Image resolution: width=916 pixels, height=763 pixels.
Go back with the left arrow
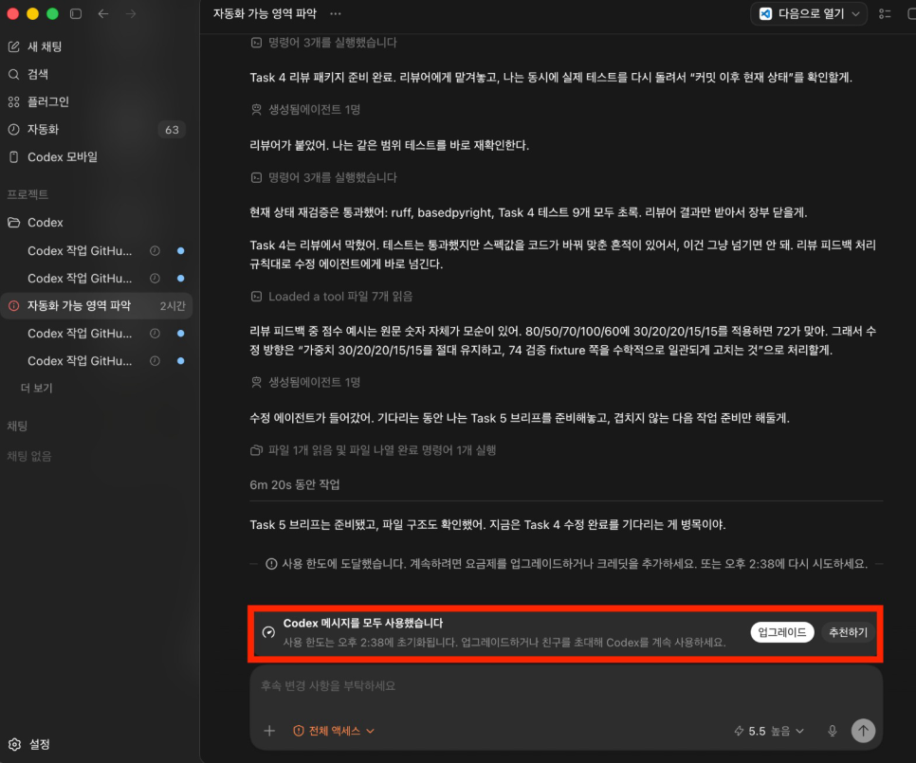click(x=103, y=14)
